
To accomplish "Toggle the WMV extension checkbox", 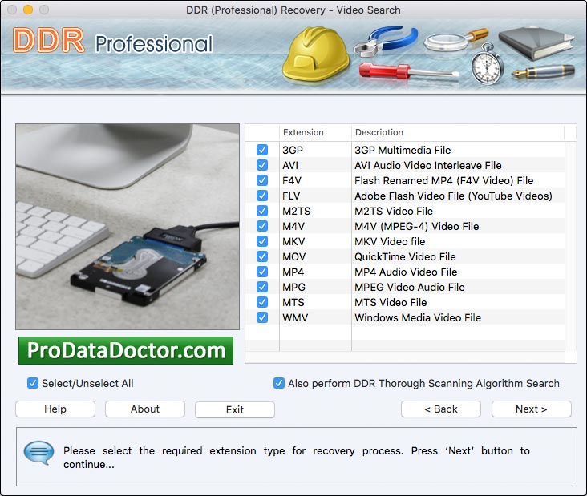I will pos(262,317).
